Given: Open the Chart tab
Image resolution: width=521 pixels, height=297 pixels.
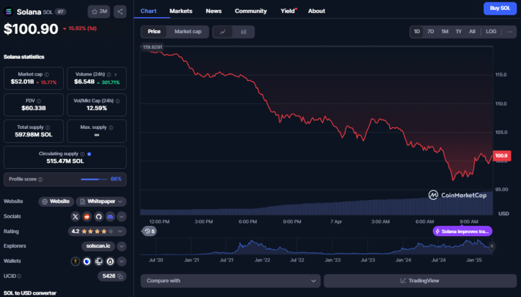Looking at the screenshot, I should [148, 11].
